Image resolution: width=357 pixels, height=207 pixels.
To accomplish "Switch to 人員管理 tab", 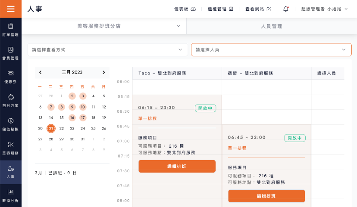I will pyautogui.click(x=272, y=26).
